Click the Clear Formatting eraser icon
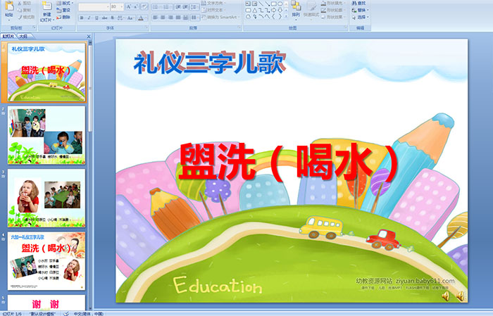The height and width of the screenshot is (316, 493). pos(144,6)
